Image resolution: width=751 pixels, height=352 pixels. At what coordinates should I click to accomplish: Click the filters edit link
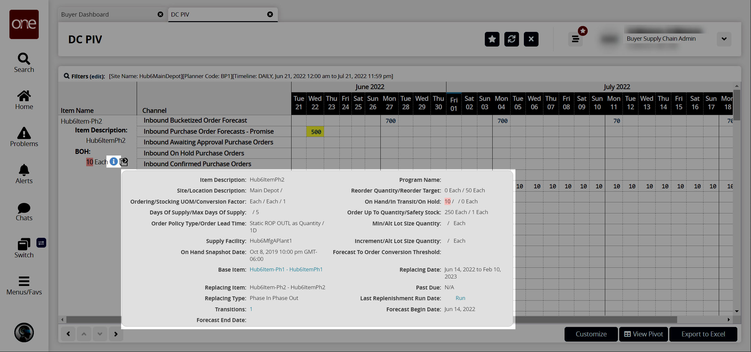click(96, 76)
